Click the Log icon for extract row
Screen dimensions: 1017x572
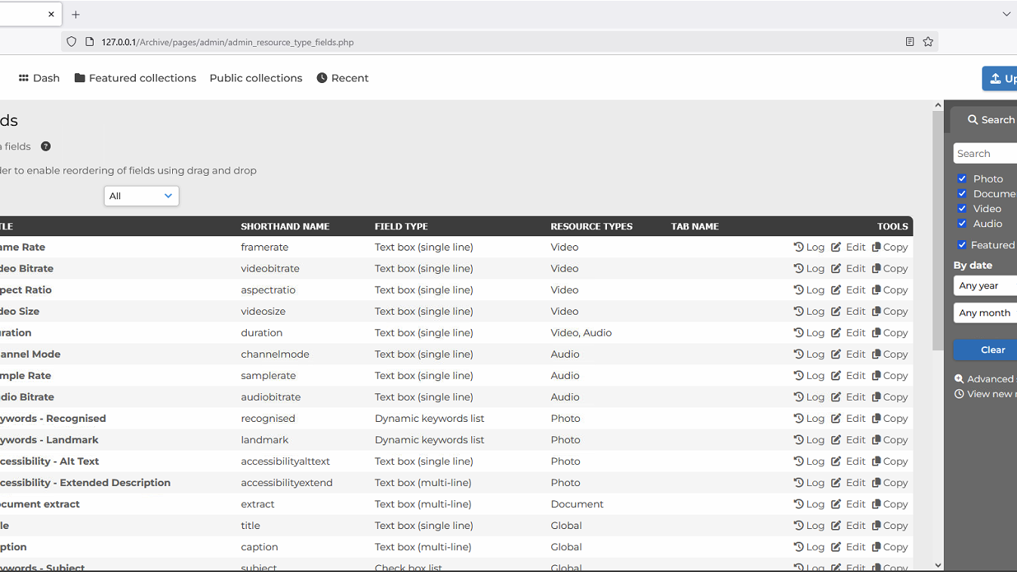point(799,504)
